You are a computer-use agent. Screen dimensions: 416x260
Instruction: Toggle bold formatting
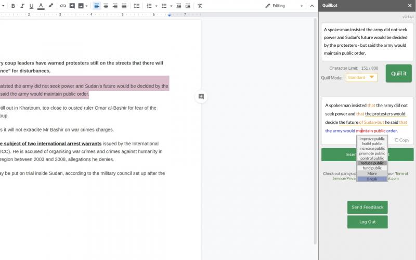click(x=12, y=6)
